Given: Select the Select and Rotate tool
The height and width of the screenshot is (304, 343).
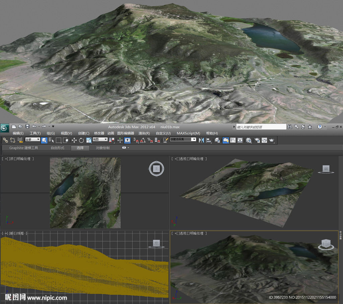Looking at the screenshot, I should (81, 140).
